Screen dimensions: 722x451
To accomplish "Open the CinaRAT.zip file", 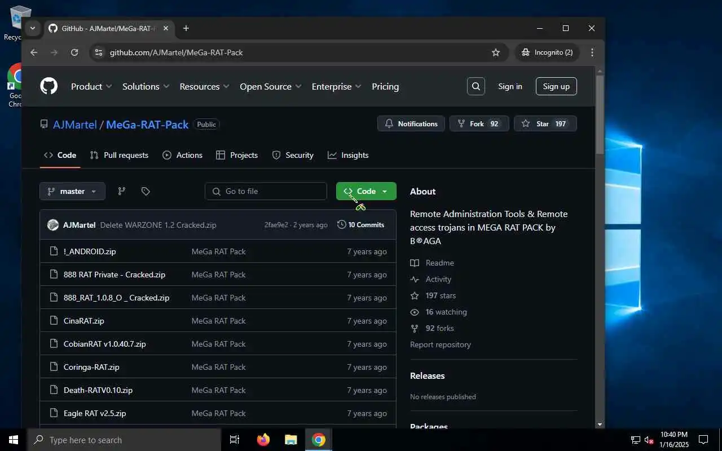I will tap(84, 321).
